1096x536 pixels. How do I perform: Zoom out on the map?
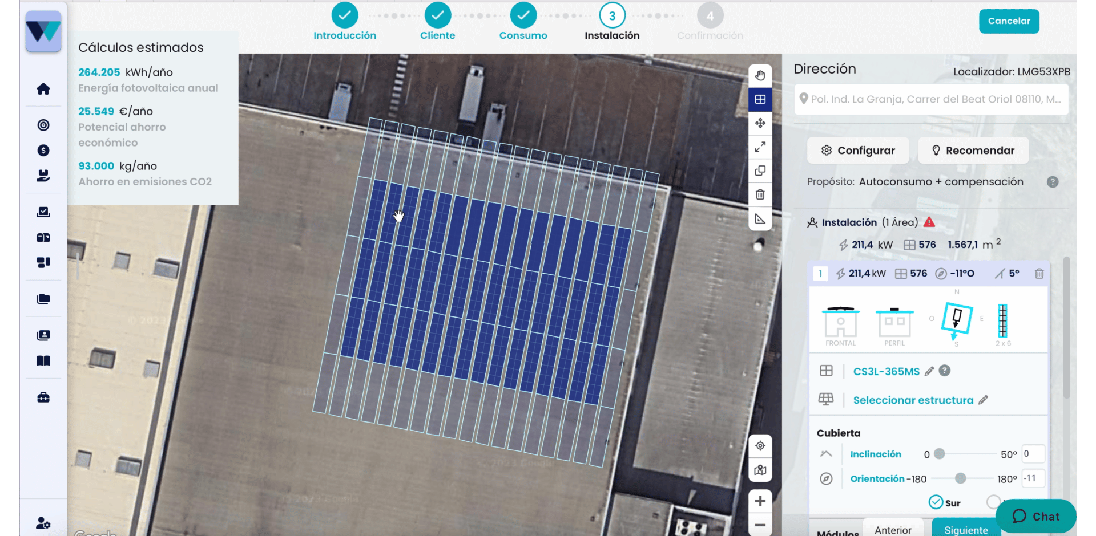[760, 525]
